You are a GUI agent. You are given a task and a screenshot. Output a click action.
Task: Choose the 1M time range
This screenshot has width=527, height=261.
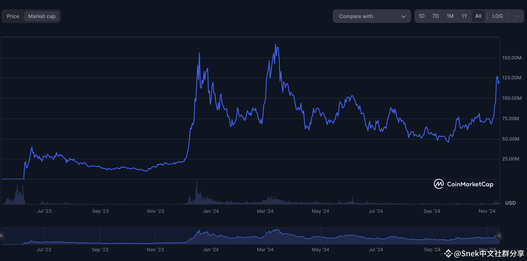[450, 16]
